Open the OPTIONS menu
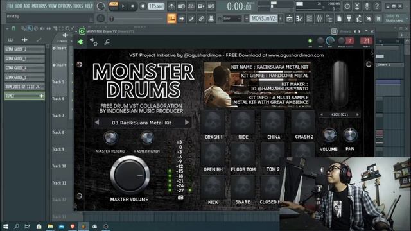 coord(65,6)
